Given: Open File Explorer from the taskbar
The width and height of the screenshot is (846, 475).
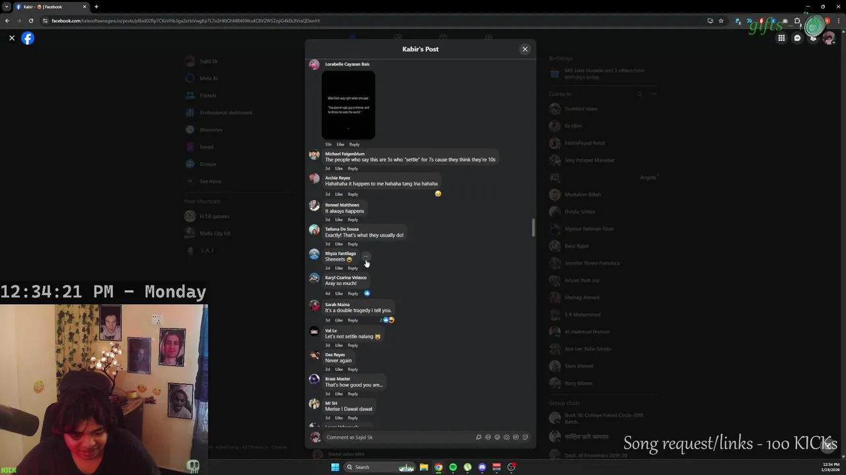Looking at the screenshot, I should point(424,467).
